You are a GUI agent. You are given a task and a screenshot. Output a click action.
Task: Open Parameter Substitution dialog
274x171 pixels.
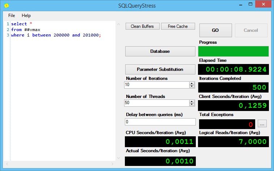click(x=160, y=69)
